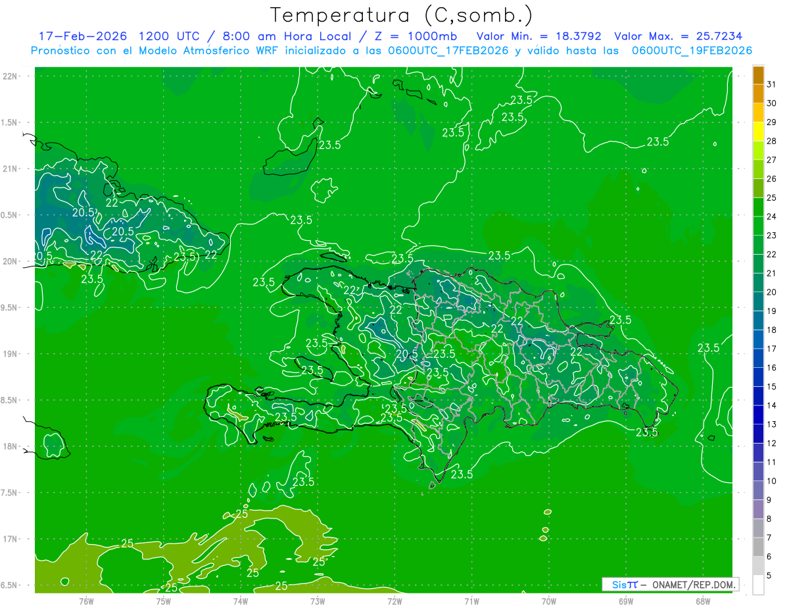Click the "Valor Min. = 18.3792" value
The height and width of the screenshot is (610, 789).
click(538, 36)
